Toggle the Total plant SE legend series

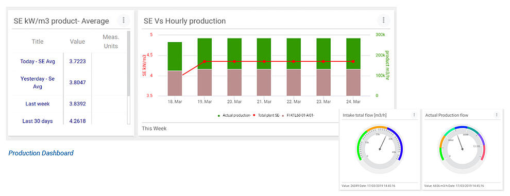[x=266, y=115]
